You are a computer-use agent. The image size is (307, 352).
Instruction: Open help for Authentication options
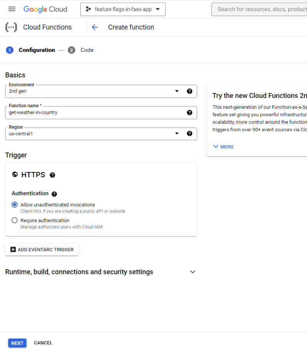pos(54,194)
